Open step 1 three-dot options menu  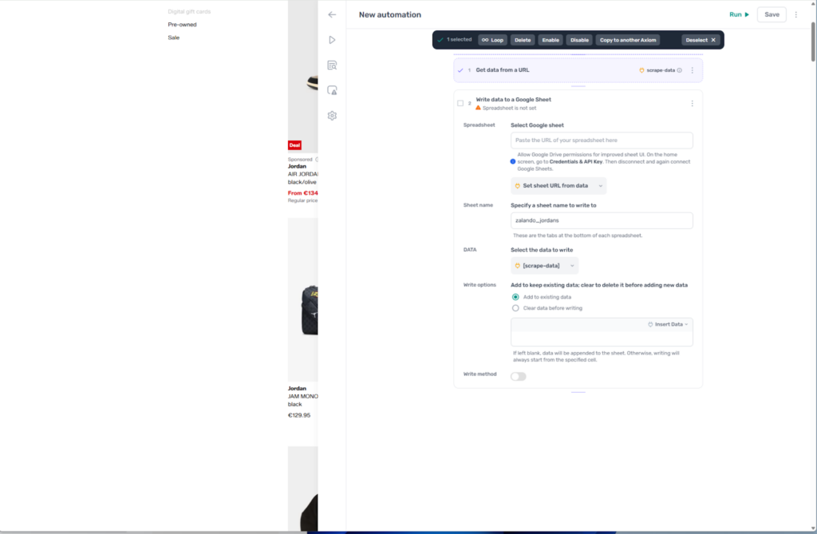(x=692, y=70)
